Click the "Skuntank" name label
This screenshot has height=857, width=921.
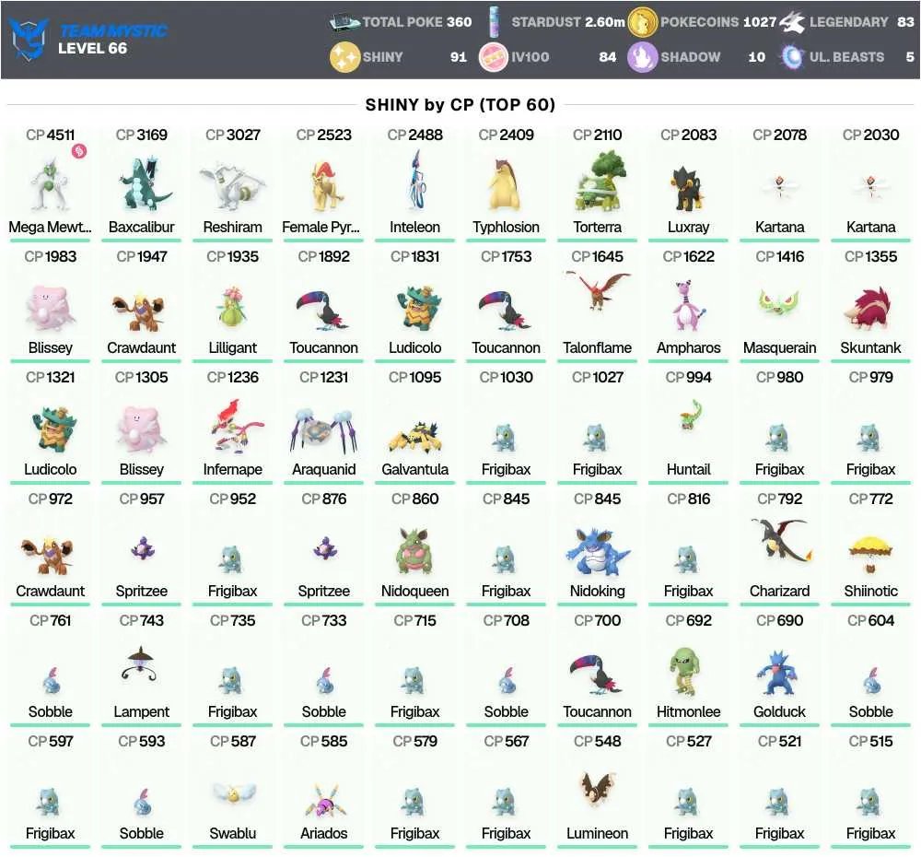tap(870, 347)
